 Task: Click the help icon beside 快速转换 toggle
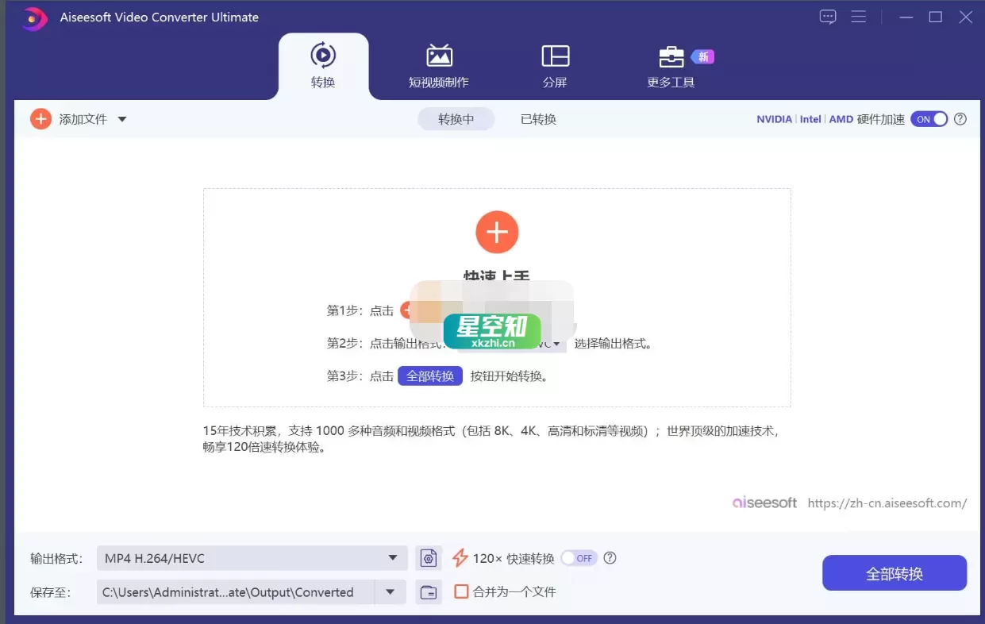point(610,558)
